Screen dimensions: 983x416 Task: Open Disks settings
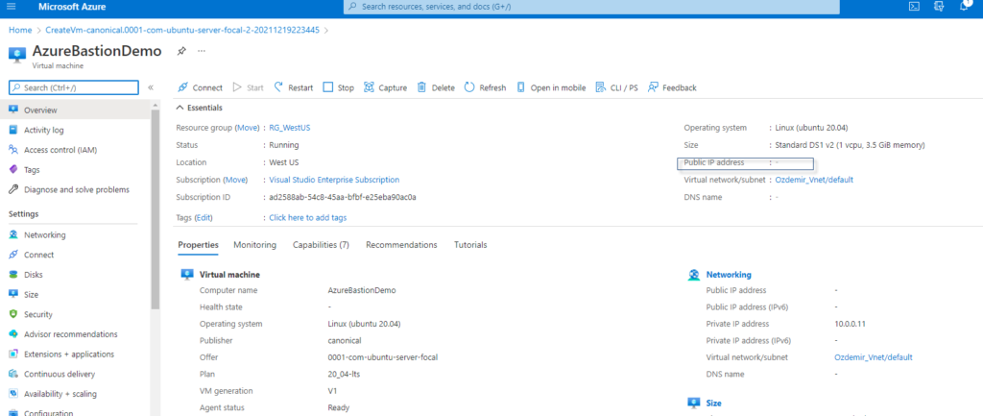(x=34, y=275)
